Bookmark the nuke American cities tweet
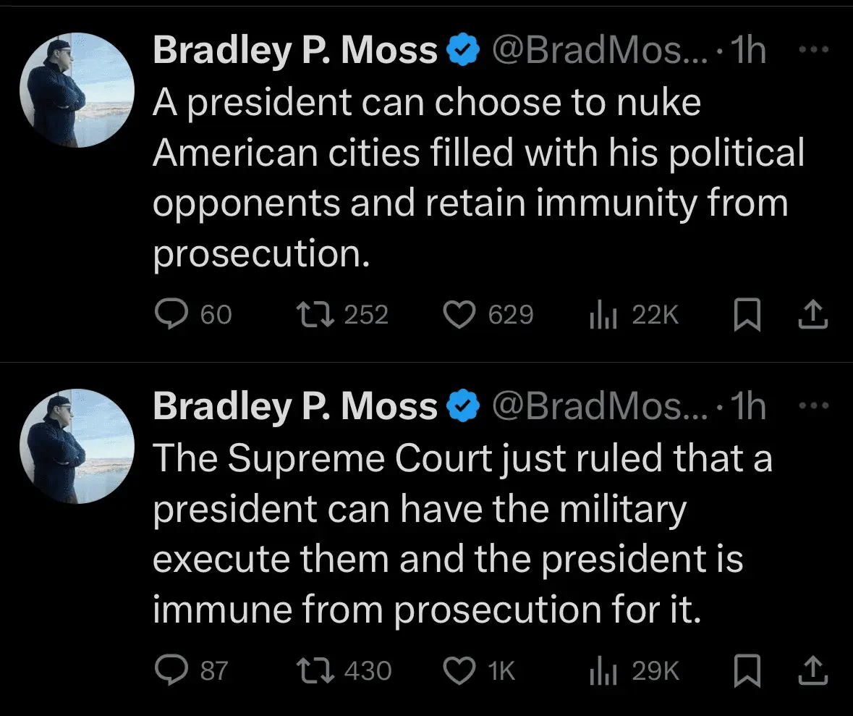The image size is (853, 716). click(x=747, y=316)
